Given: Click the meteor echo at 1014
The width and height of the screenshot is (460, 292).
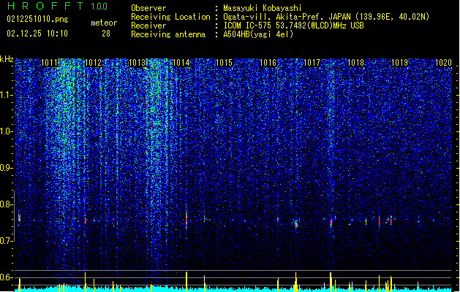Looking at the screenshot, I should pos(186,219).
